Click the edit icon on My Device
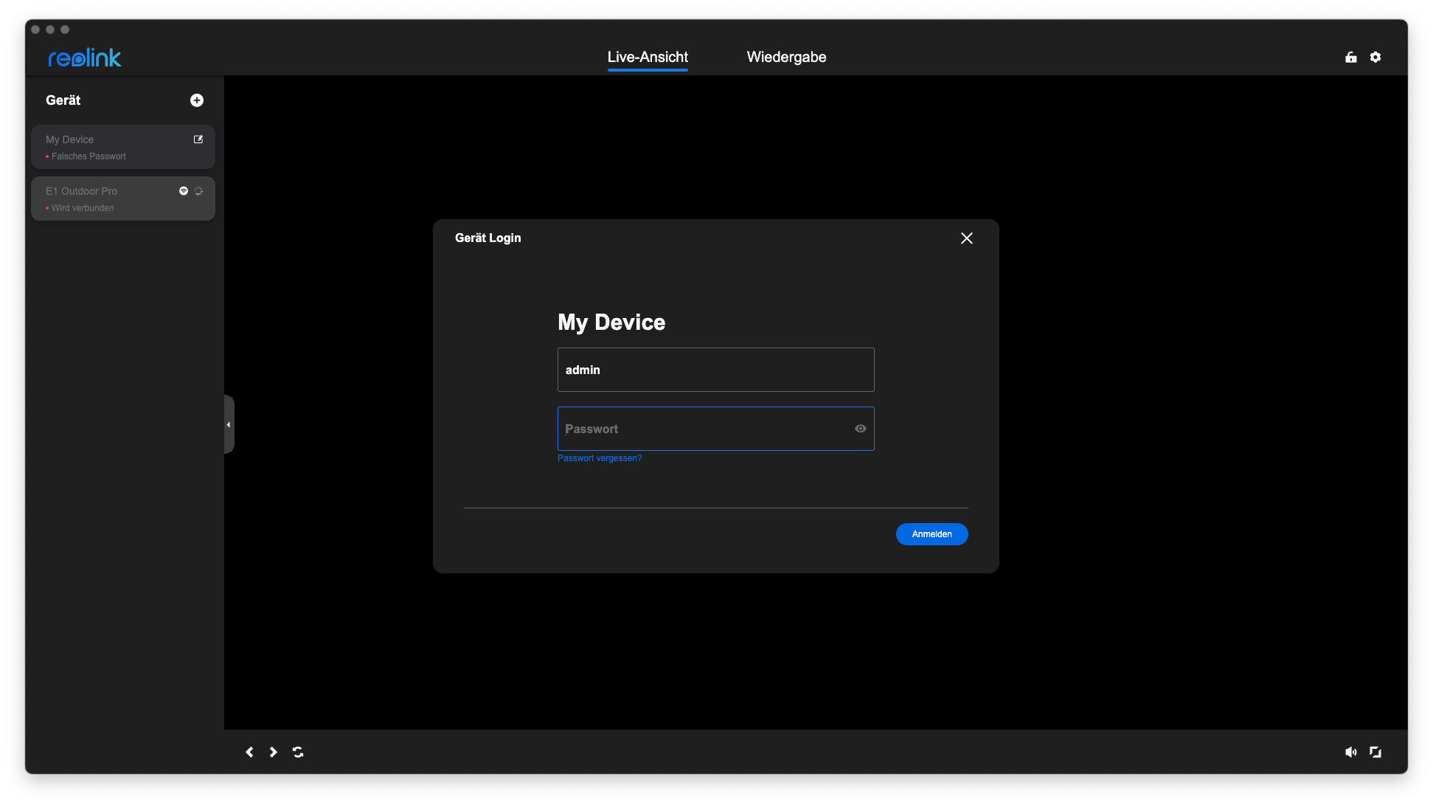Viewport: 1433px width, 805px height. (198, 139)
